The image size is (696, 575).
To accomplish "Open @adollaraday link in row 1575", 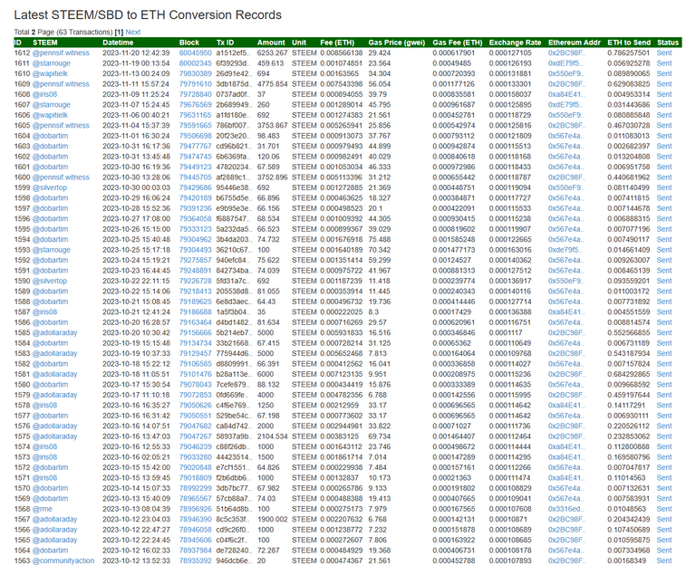I will pos(54,436).
